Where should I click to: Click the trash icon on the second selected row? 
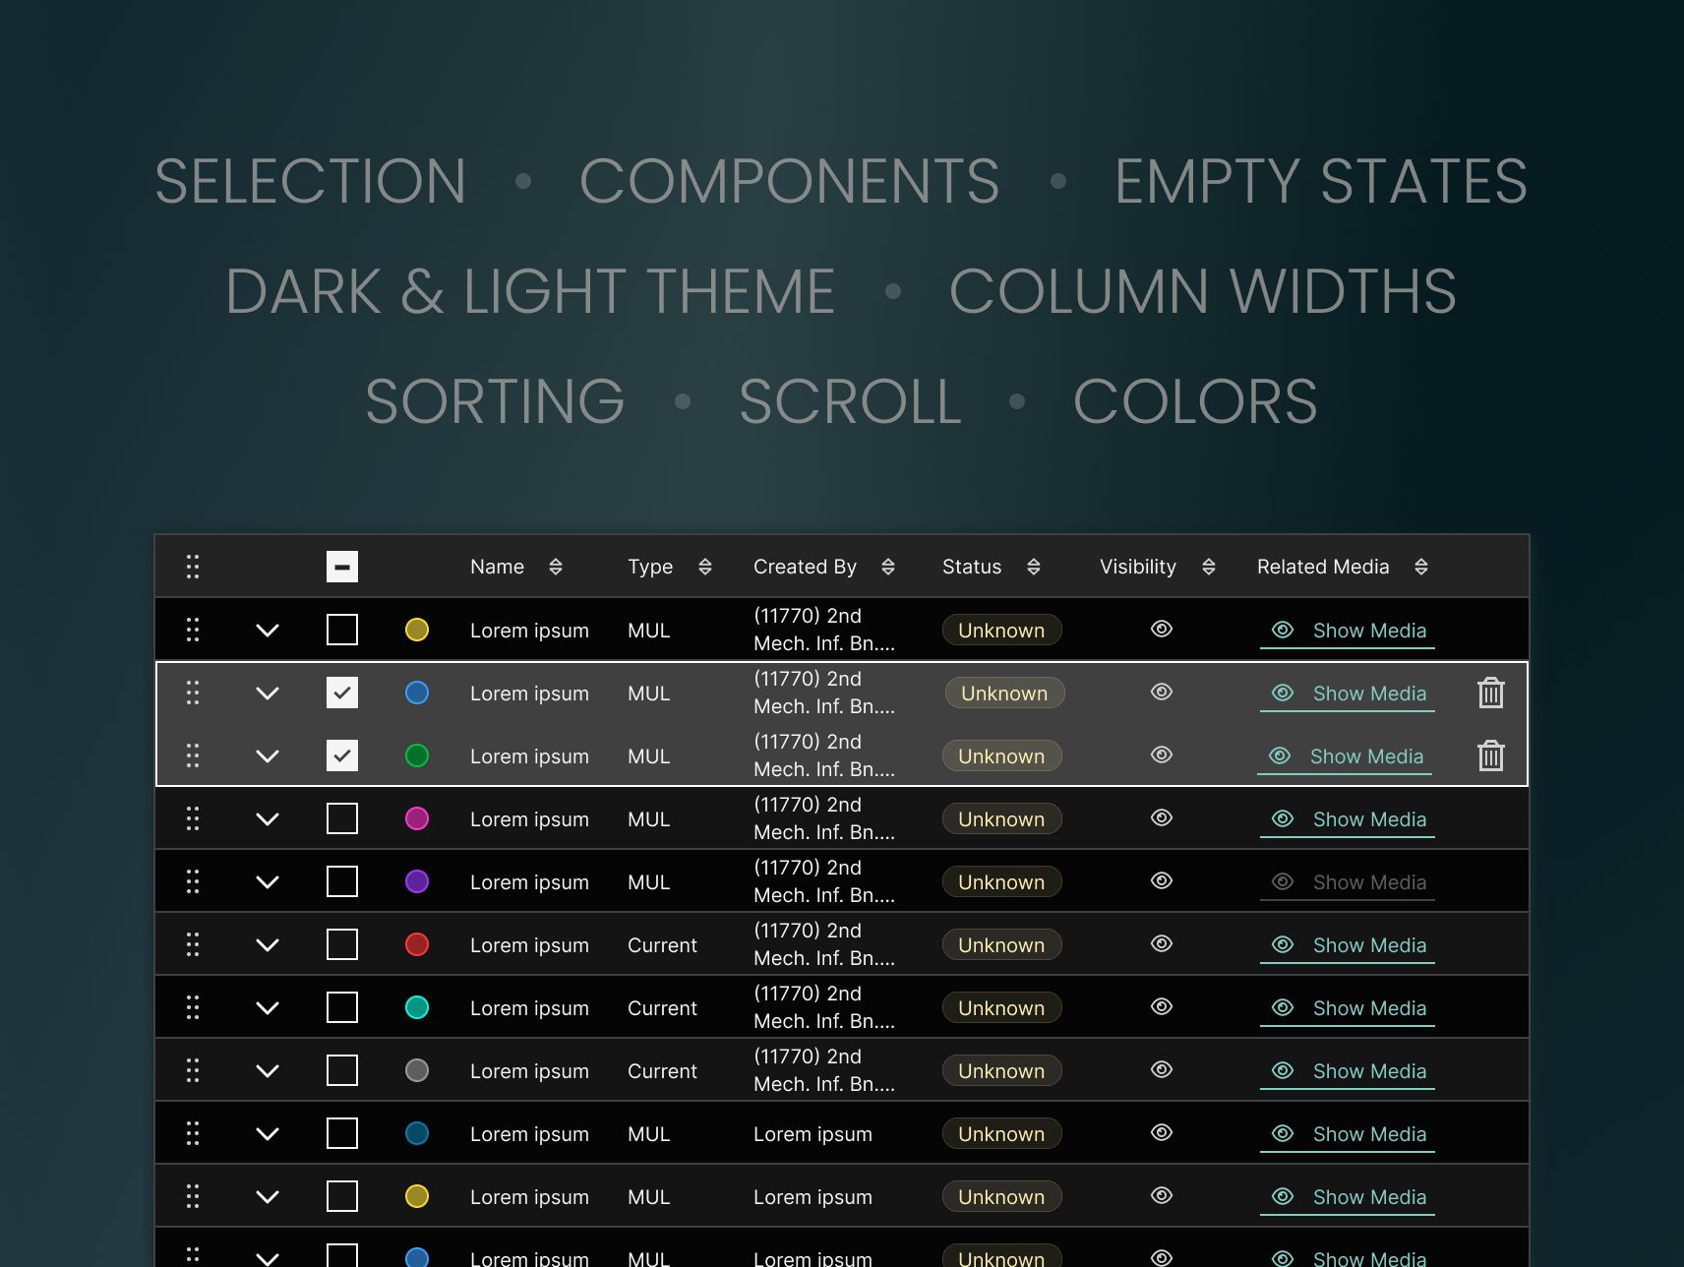1490,755
